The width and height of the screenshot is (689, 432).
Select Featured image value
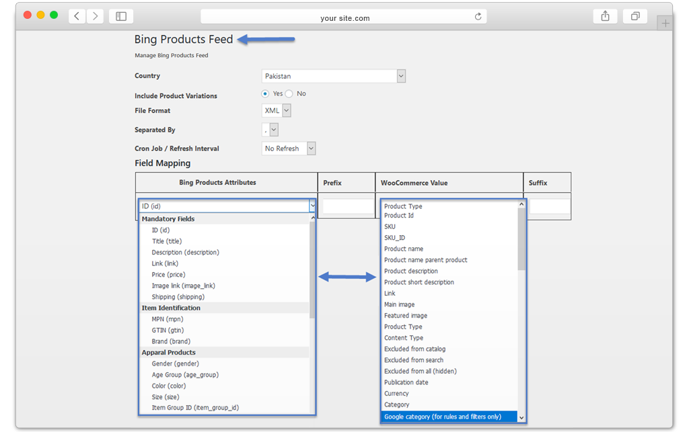tap(406, 315)
